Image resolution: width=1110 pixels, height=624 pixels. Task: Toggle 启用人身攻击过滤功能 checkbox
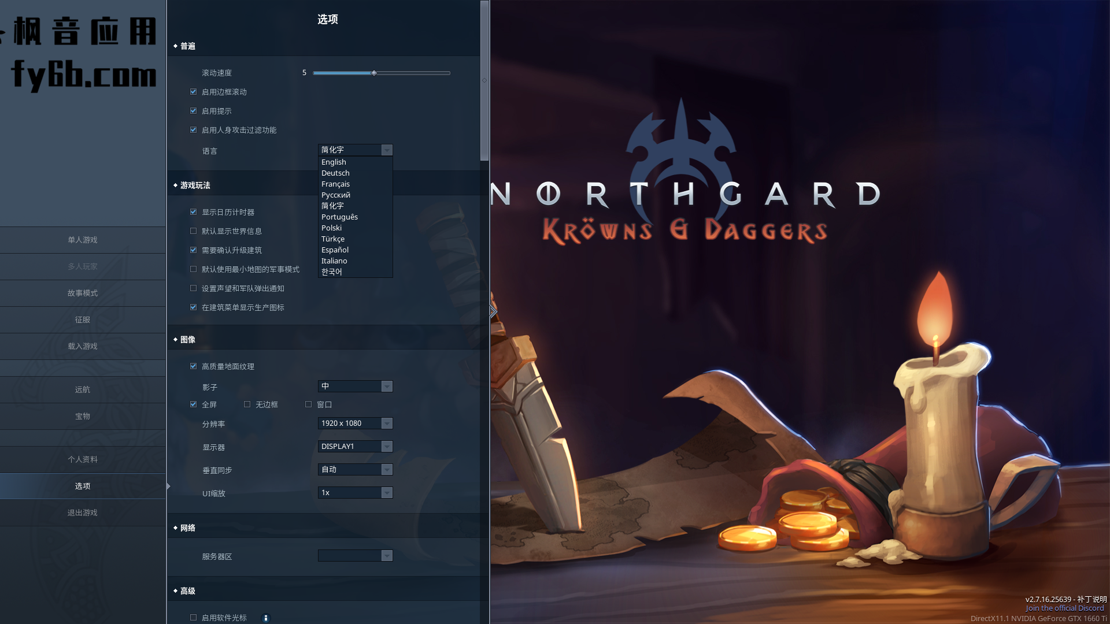pyautogui.click(x=194, y=130)
